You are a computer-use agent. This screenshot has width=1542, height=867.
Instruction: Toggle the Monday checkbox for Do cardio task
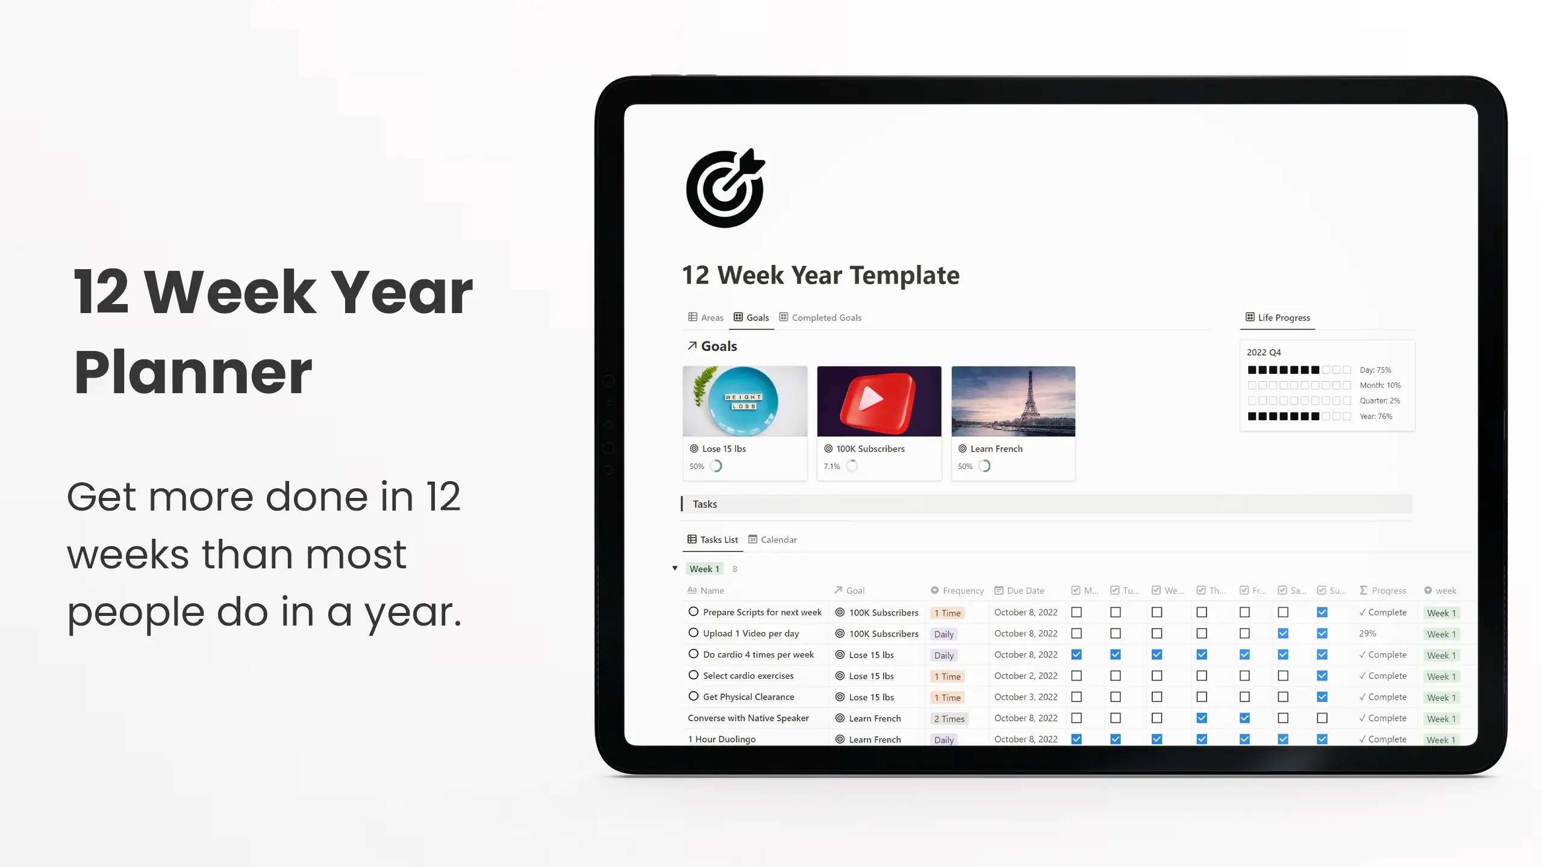click(1076, 654)
